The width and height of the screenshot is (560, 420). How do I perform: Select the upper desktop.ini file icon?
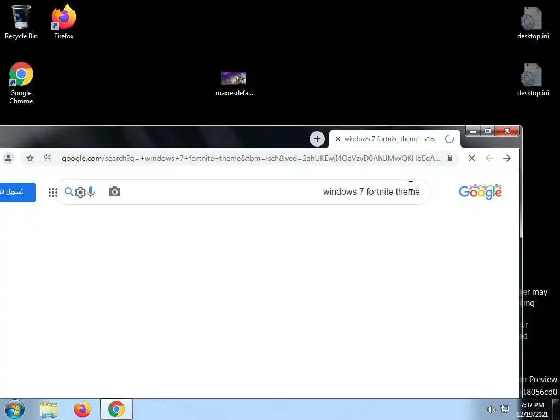click(x=533, y=22)
